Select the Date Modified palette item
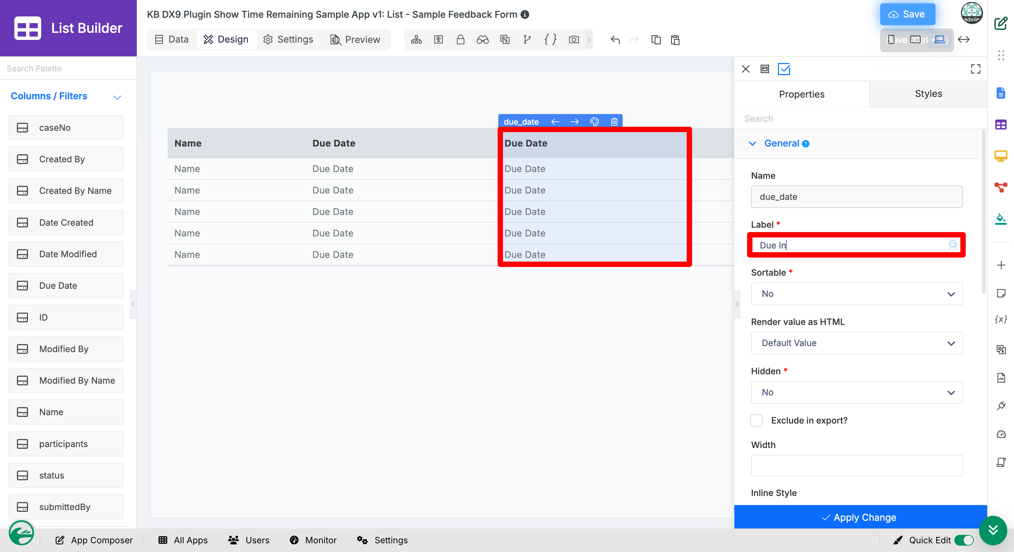1014x552 pixels. (66, 254)
